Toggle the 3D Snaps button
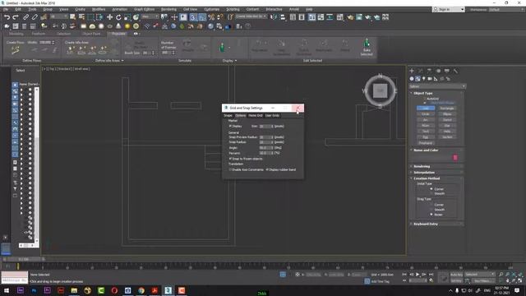This screenshot has height=296, width=526. 193,17
